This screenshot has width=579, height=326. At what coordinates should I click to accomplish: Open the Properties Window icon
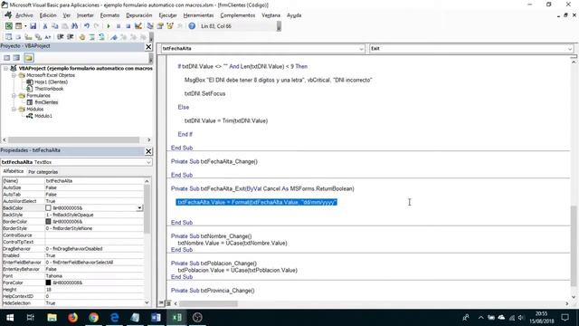click(160, 26)
